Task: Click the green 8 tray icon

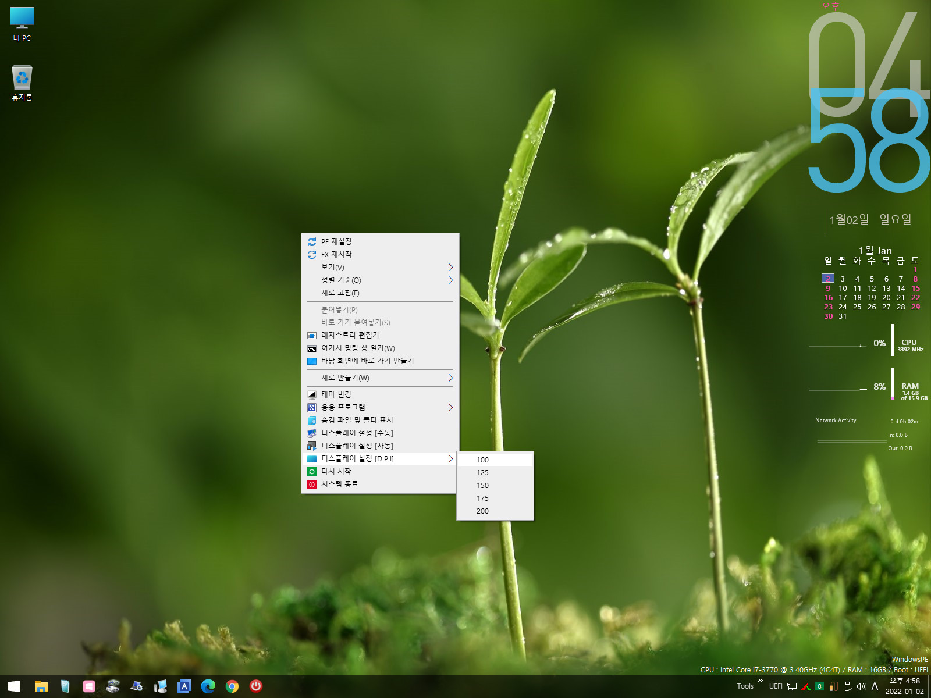Action: [819, 686]
